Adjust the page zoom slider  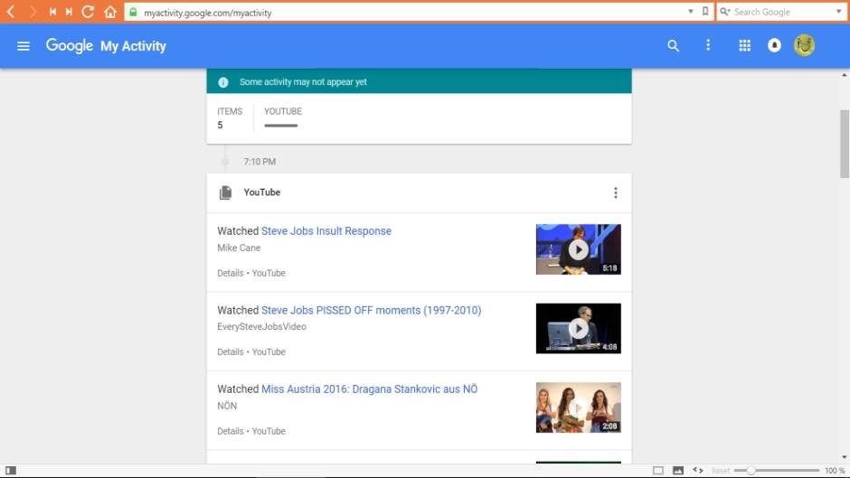click(x=751, y=471)
